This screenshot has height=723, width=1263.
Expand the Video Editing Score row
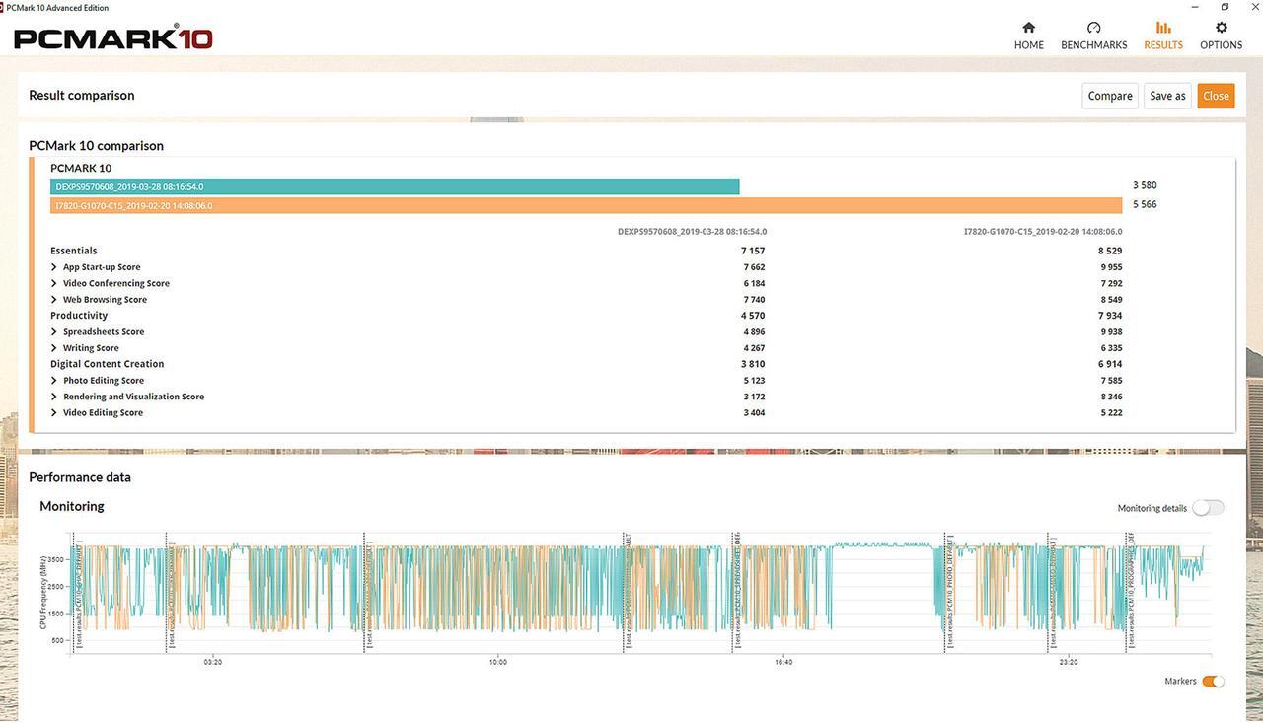click(x=53, y=413)
